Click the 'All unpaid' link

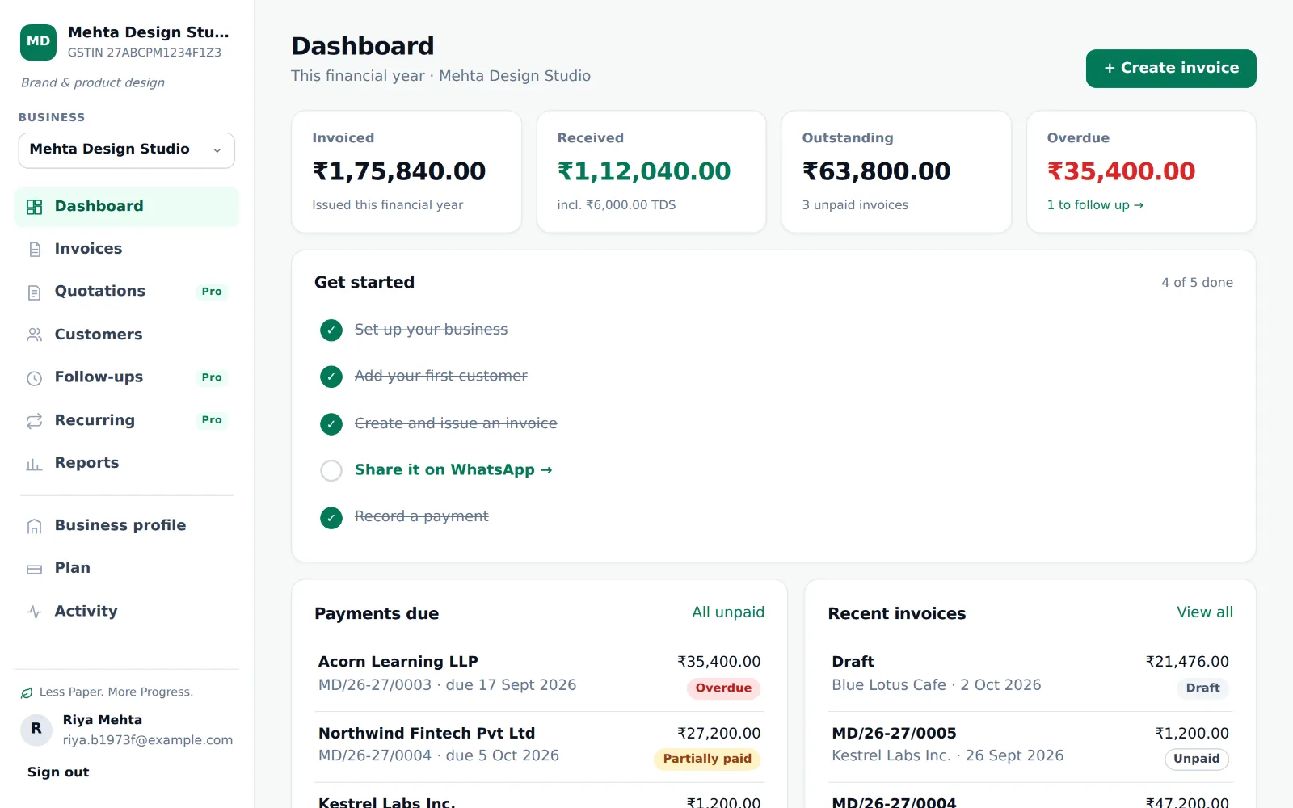728,612
